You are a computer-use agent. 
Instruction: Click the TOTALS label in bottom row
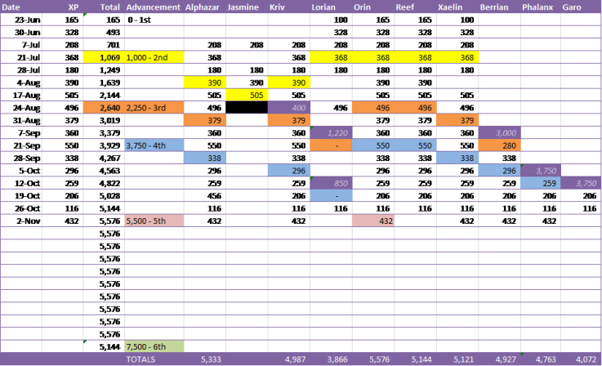point(140,359)
